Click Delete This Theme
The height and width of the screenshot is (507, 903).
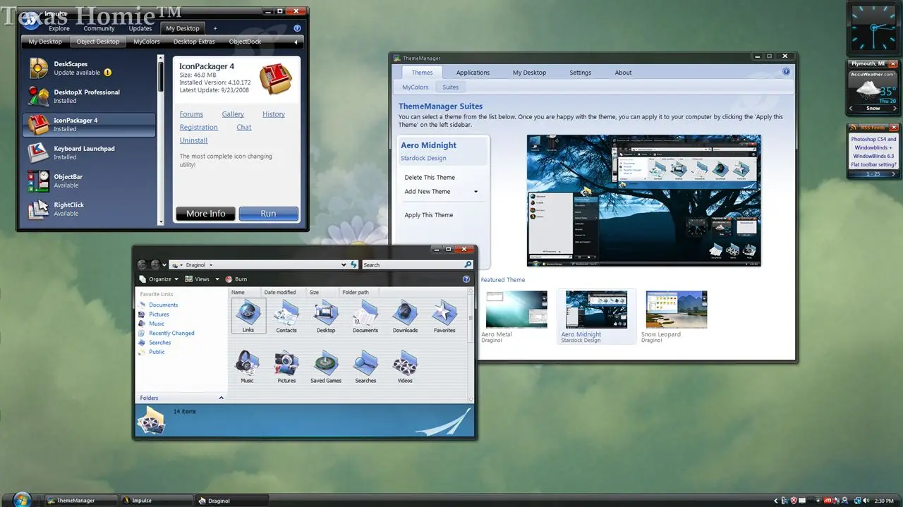(430, 178)
